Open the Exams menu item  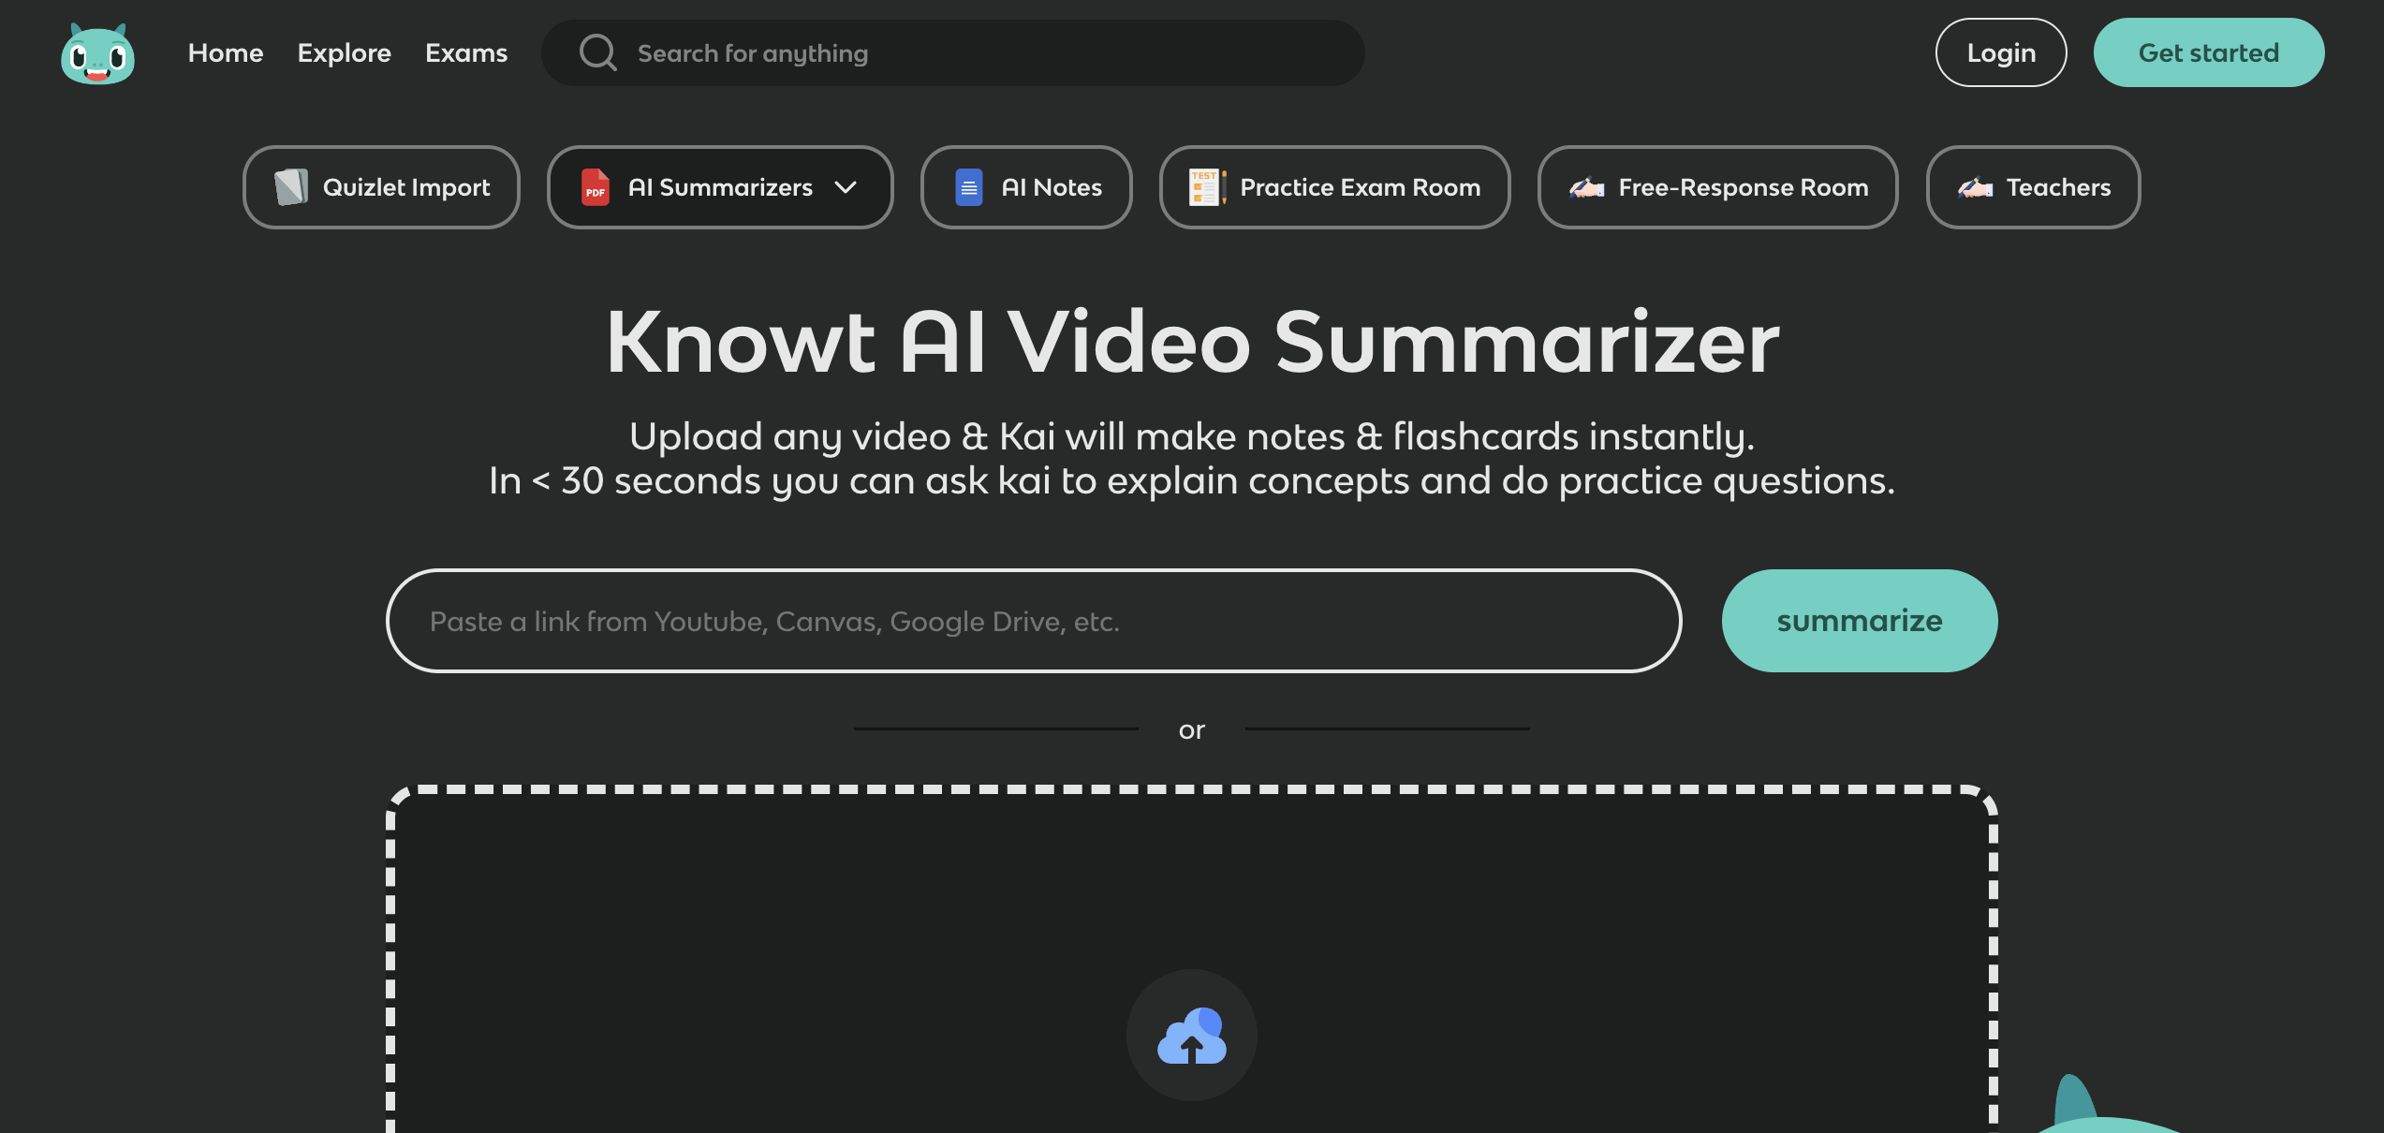tap(466, 52)
